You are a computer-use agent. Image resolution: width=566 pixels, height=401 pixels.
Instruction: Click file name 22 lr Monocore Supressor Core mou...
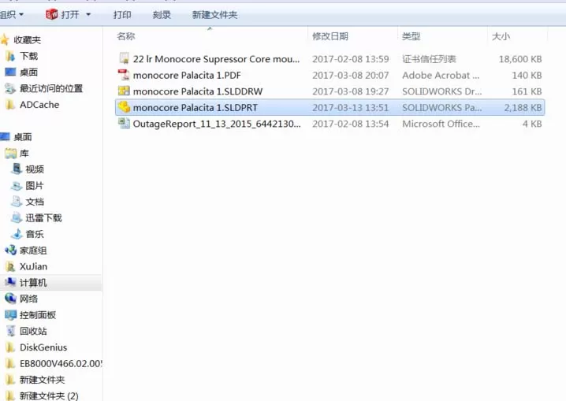[x=216, y=59]
